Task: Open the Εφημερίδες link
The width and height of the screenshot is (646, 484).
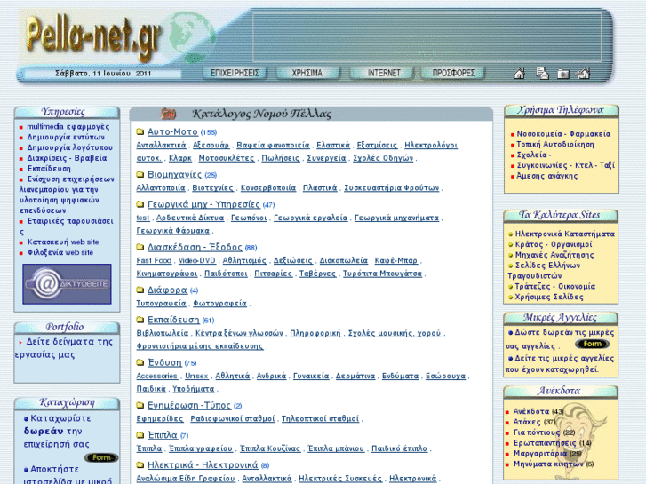Action: click(x=160, y=418)
